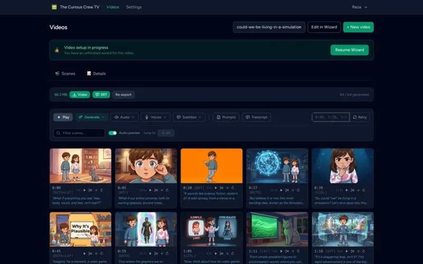
Task: Click the scissors icon on the 0:45 scene
Action: click(x=90, y=253)
